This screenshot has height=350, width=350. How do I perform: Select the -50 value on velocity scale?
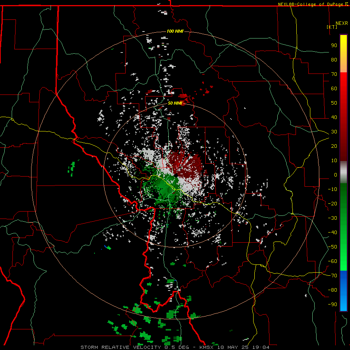pyautogui.click(x=332, y=247)
